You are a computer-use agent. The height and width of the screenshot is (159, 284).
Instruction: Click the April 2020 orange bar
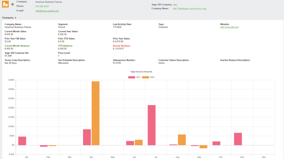(95, 113)
